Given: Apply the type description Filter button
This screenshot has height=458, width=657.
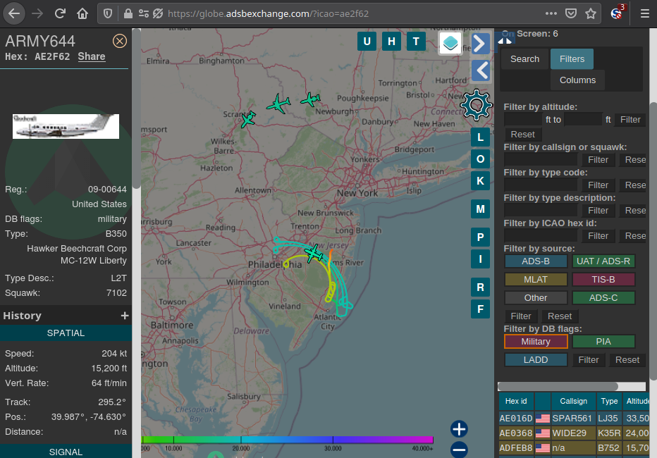Looking at the screenshot, I should coord(598,211).
